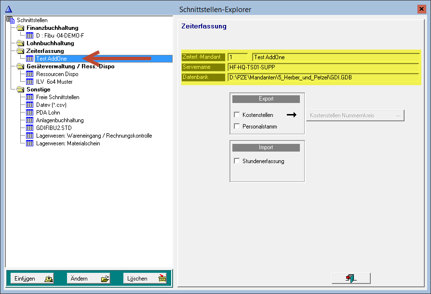Click the Einfügen button
431x294 pixels.
click(31, 278)
